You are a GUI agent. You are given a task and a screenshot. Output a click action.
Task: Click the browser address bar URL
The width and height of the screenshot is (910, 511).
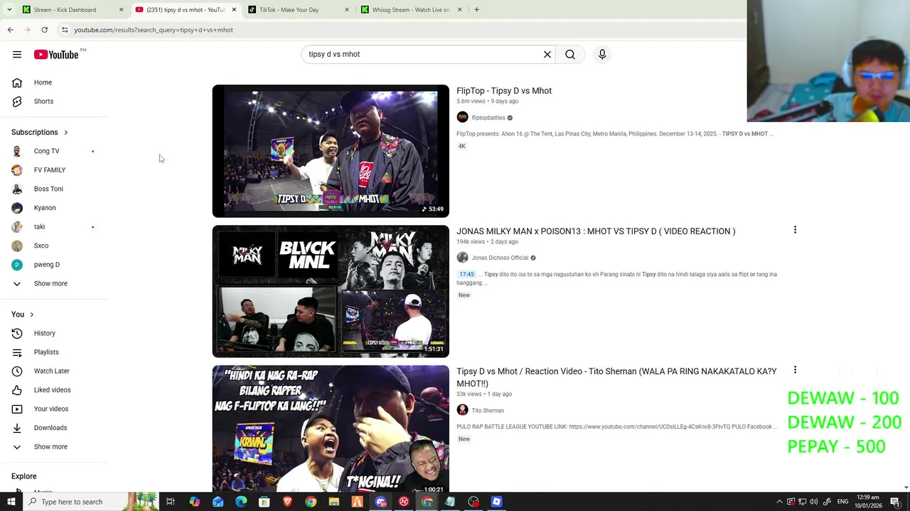[x=154, y=30]
